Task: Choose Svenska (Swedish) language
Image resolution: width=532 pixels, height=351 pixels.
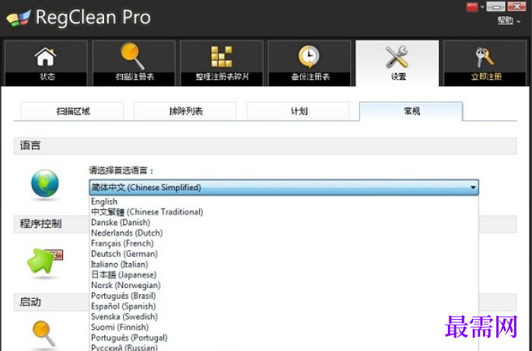Action: (284, 317)
